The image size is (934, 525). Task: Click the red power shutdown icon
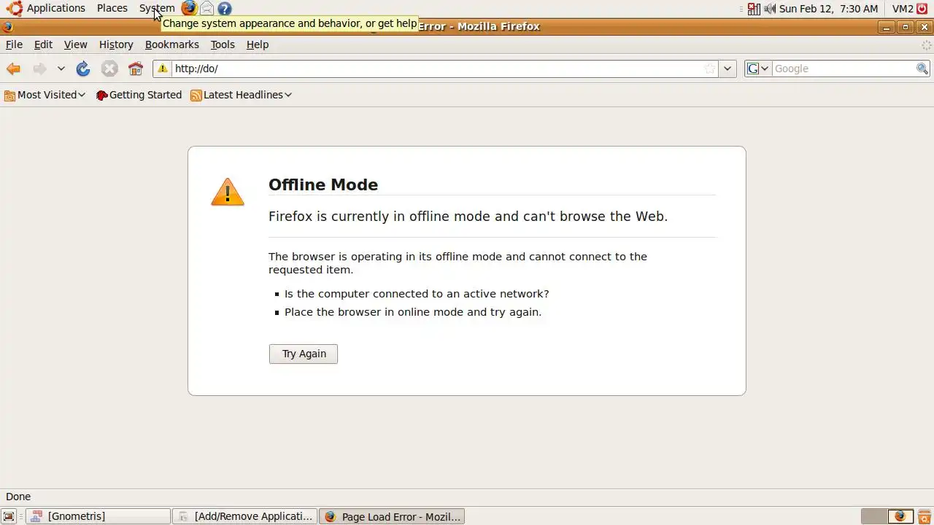[922, 9]
